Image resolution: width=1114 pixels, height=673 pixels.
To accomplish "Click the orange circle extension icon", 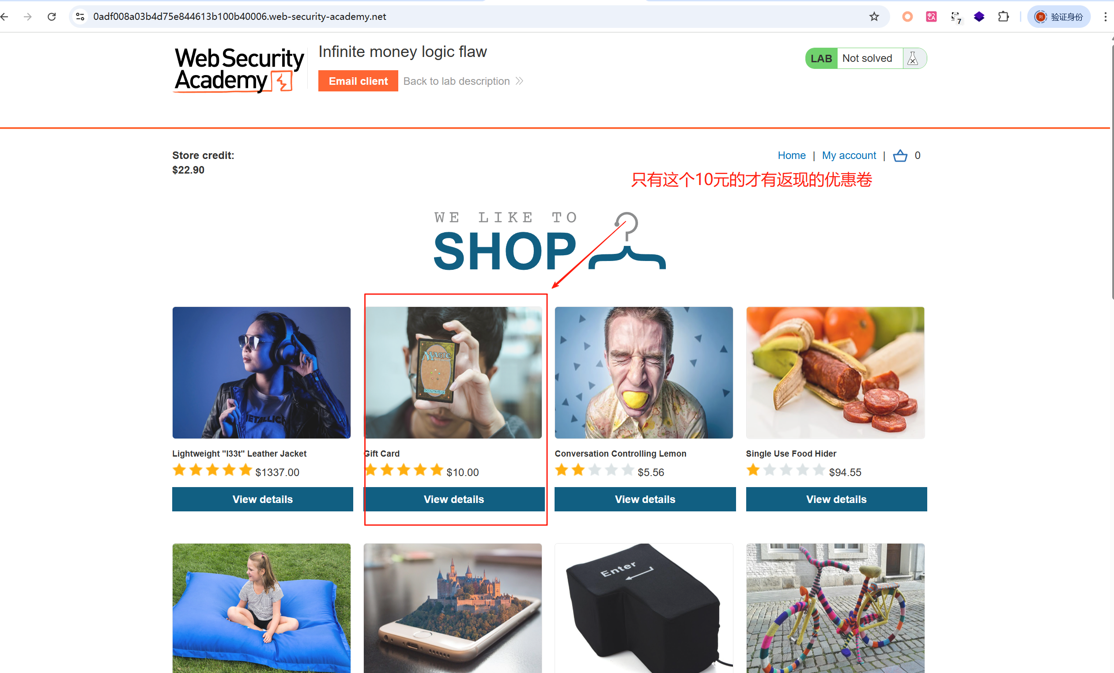I will 907,17.
